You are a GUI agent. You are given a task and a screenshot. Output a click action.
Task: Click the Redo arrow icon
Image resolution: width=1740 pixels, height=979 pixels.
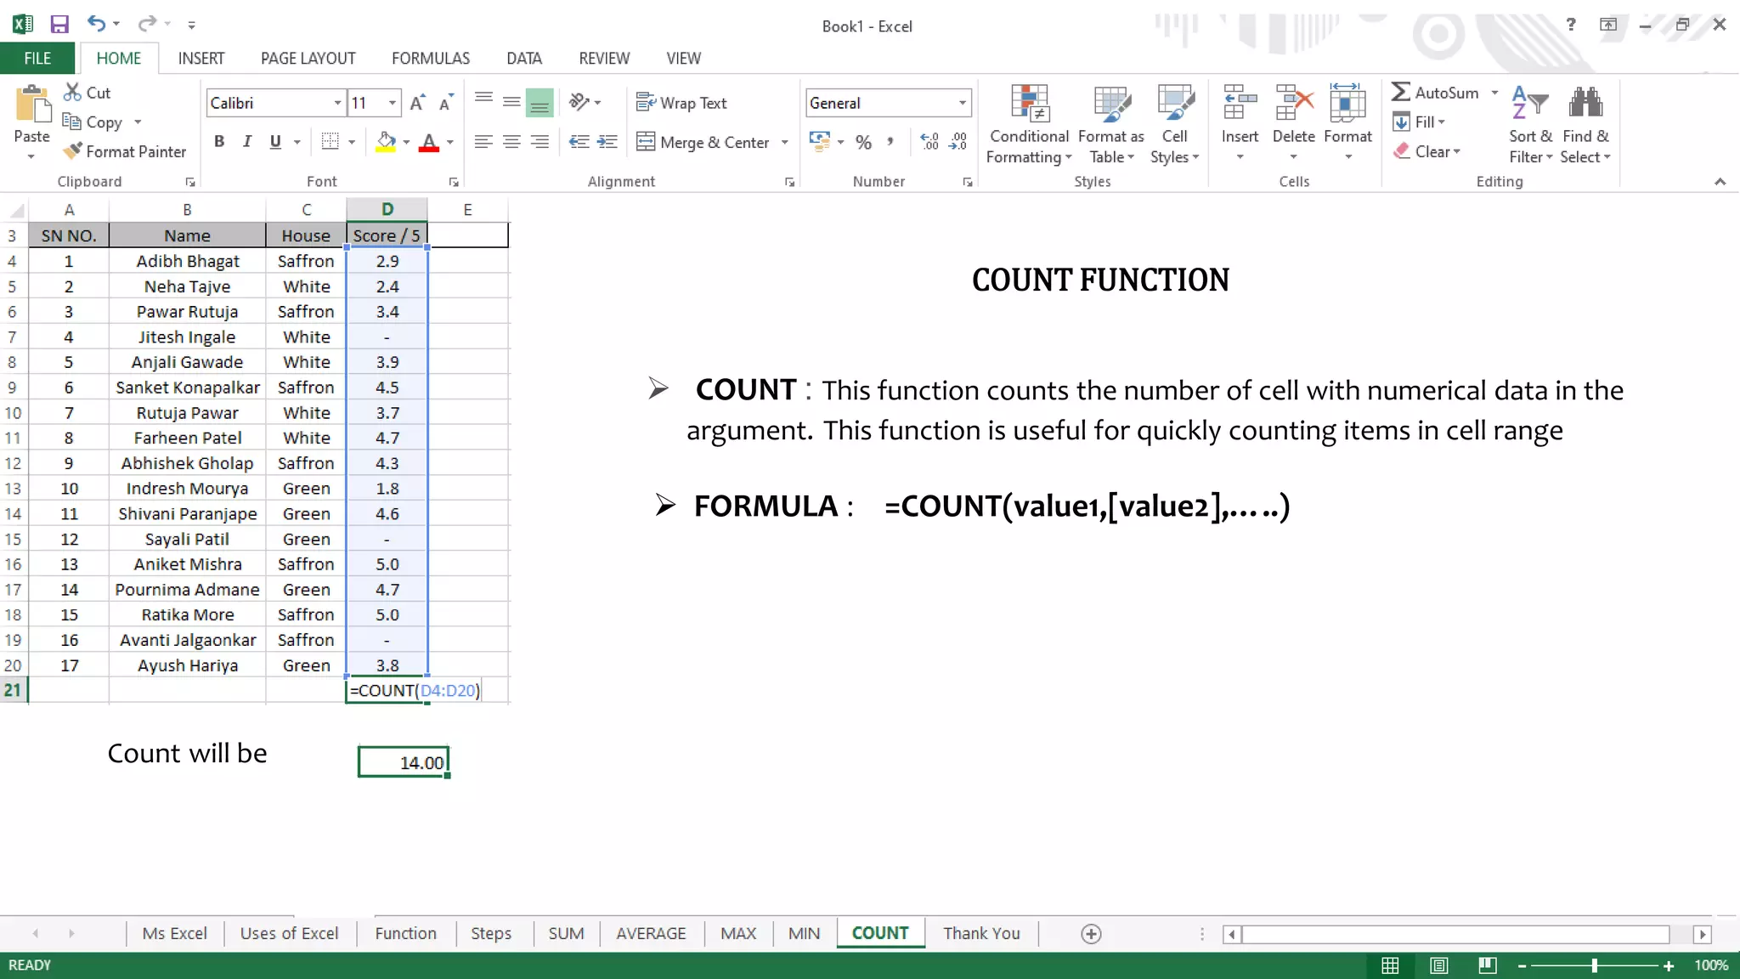tap(148, 24)
